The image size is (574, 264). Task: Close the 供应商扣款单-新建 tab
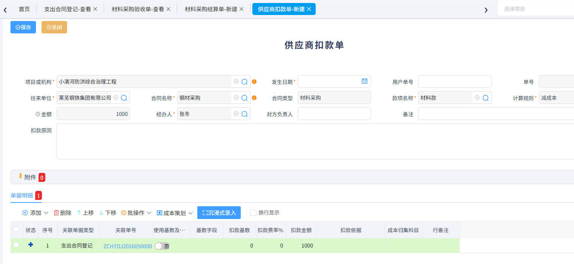coord(309,9)
